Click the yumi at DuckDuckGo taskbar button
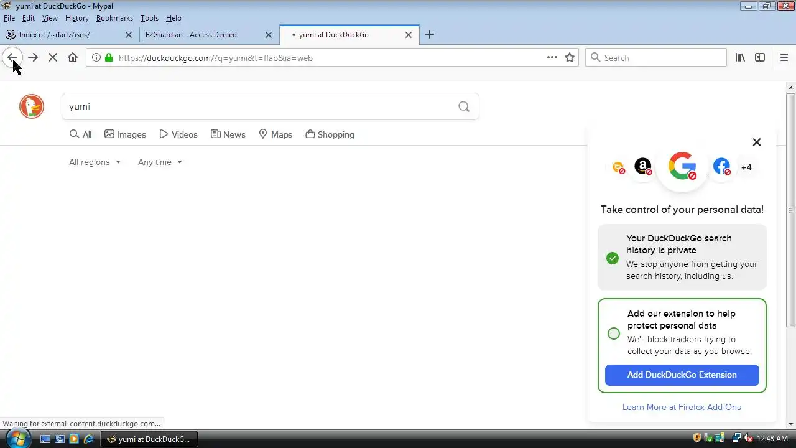 149,439
